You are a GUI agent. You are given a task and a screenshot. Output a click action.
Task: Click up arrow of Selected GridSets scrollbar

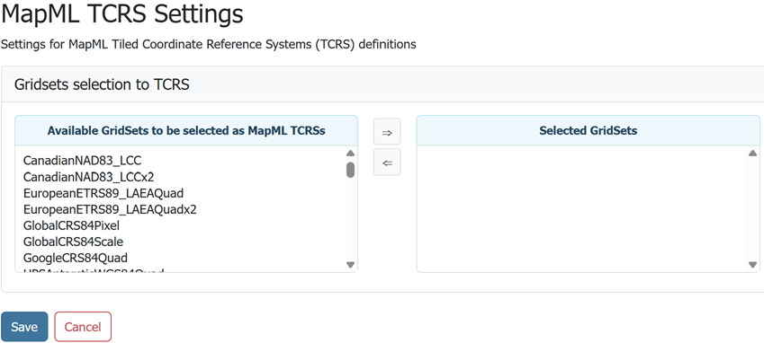coord(752,153)
